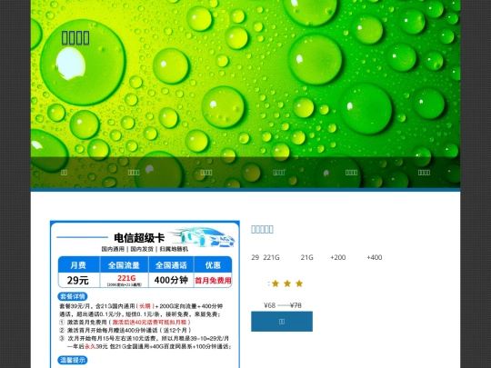This screenshot has width=491, height=368.
Task: Open the blue product title link beside the image
Action: [x=263, y=229]
